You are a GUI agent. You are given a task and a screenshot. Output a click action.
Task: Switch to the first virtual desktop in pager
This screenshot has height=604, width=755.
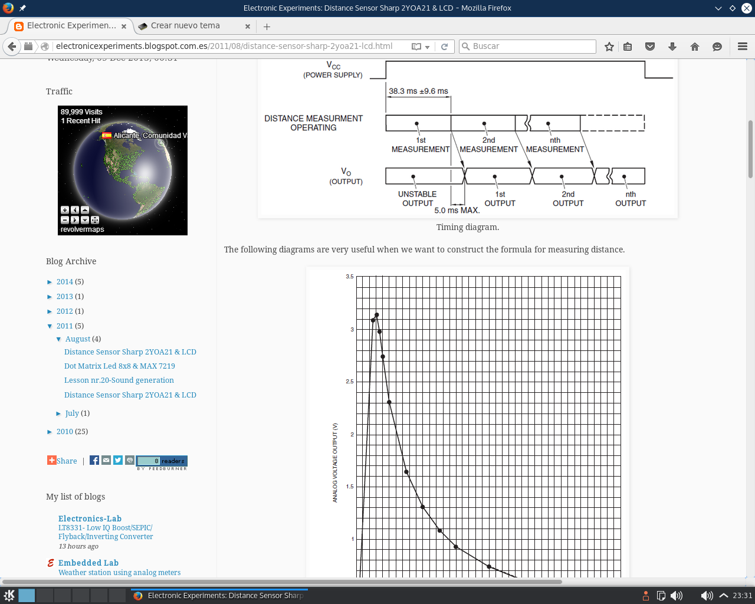27,596
